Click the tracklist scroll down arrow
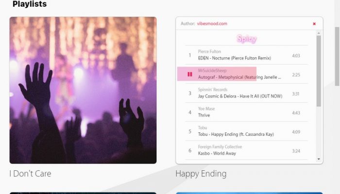Viewport: 340px width, 194px height. [319, 159]
